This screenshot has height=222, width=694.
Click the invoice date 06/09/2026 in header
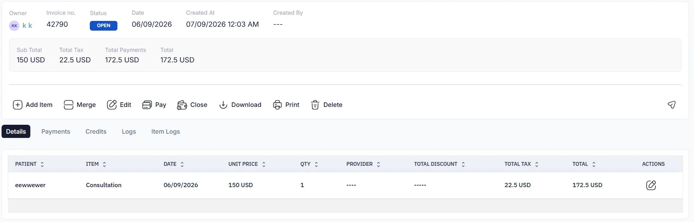[x=152, y=24]
